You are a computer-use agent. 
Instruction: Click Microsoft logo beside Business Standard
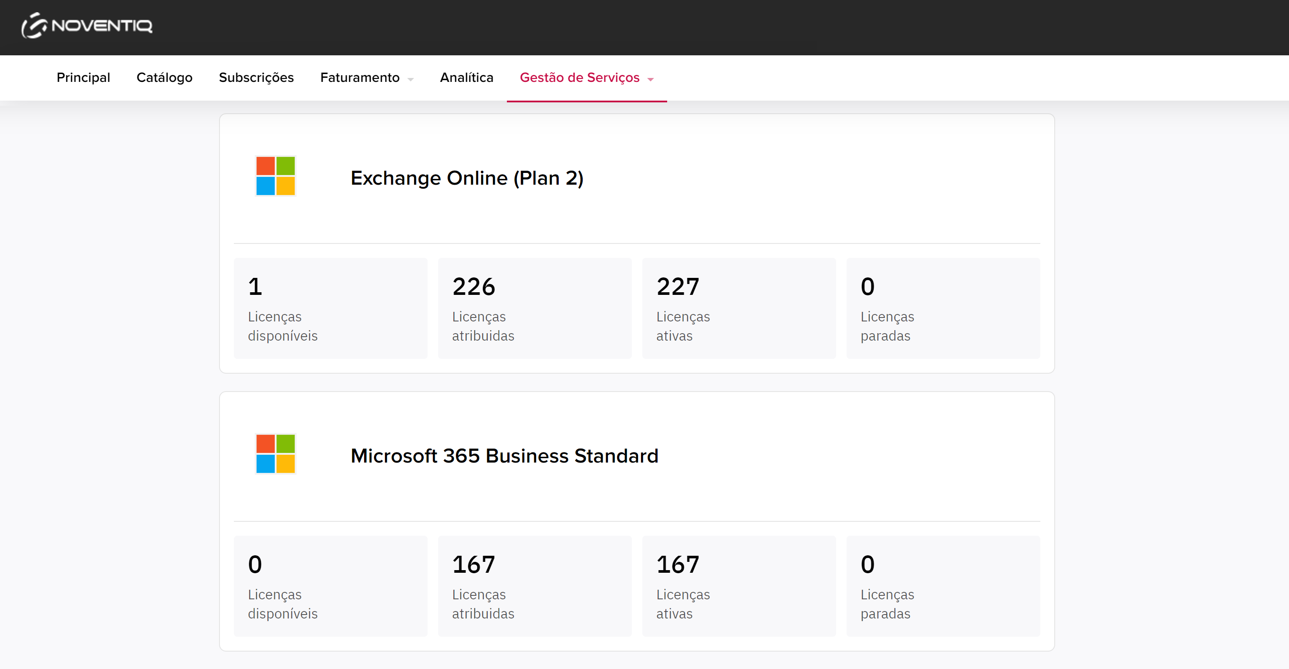(275, 454)
